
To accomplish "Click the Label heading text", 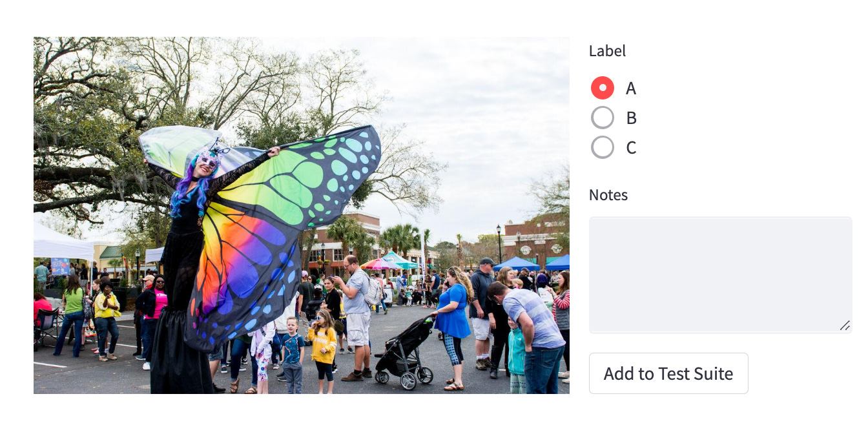I will coord(607,51).
